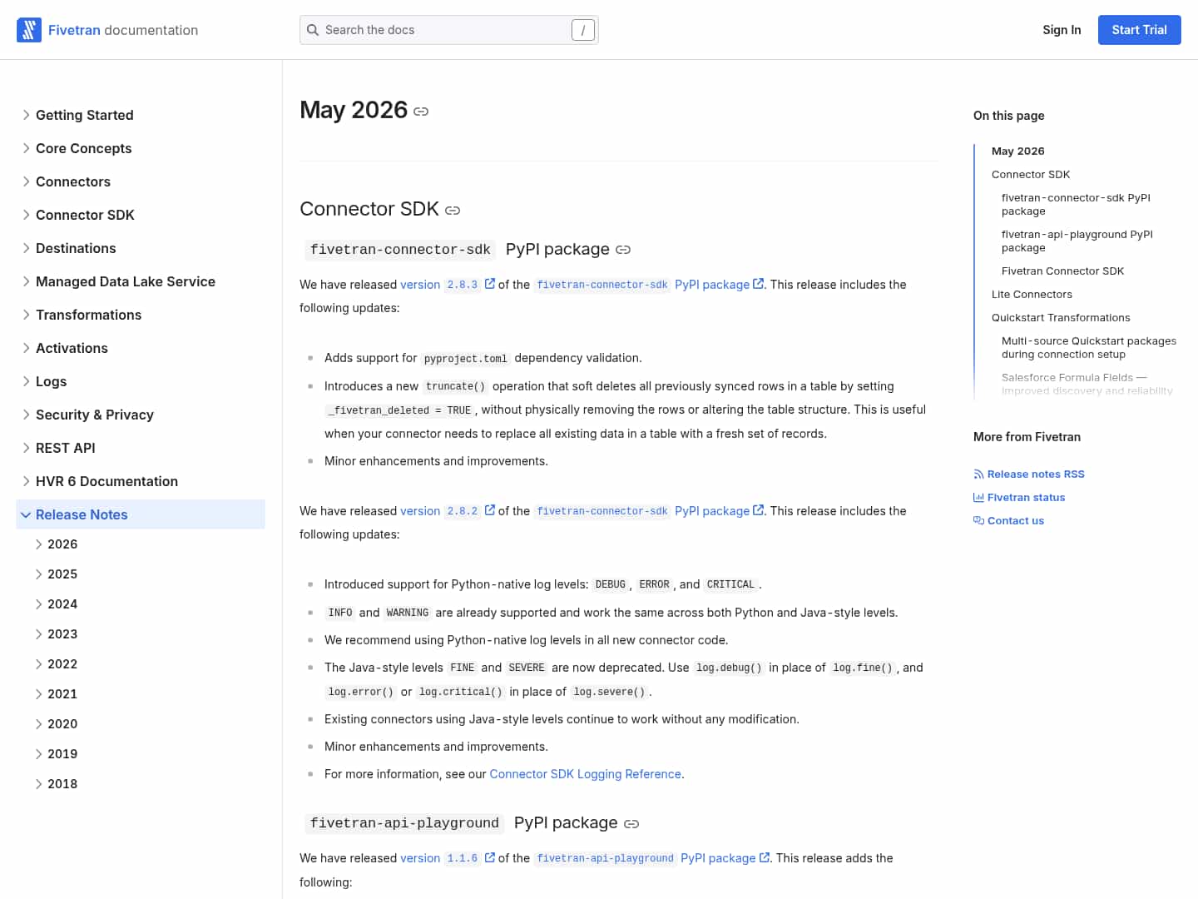Copy anchor link for fivetran-api-playground PyPI package heading
The height and width of the screenshot is (899, 1198).
(631, 824)
